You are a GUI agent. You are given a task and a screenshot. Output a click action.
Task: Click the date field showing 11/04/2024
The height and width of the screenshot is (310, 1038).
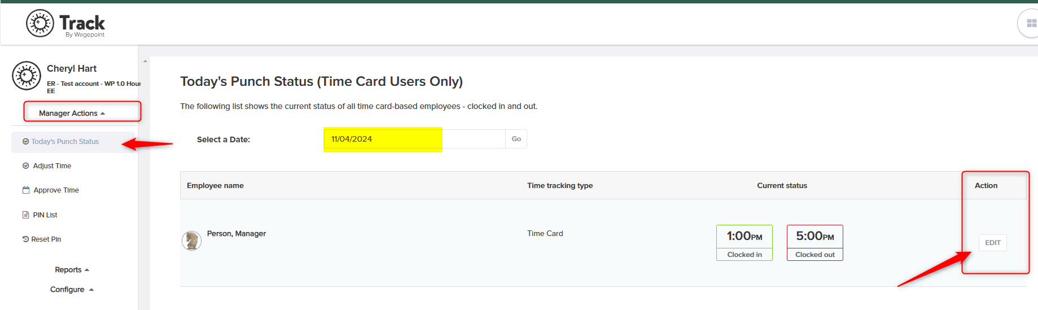point(415,139)
